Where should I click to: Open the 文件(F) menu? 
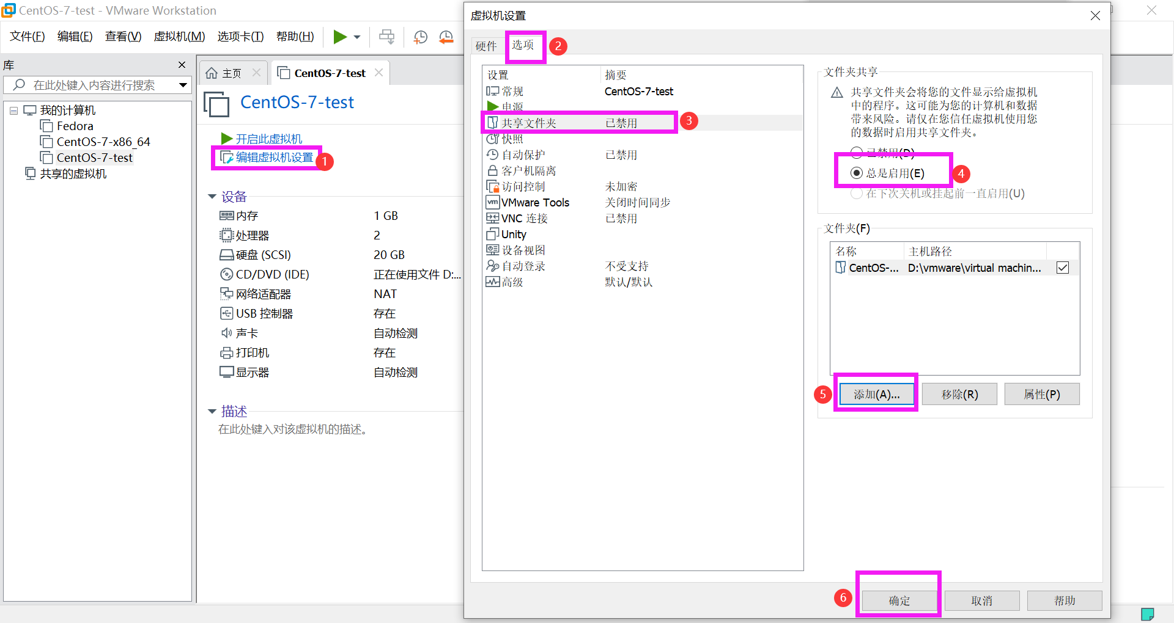pos(28,37)
